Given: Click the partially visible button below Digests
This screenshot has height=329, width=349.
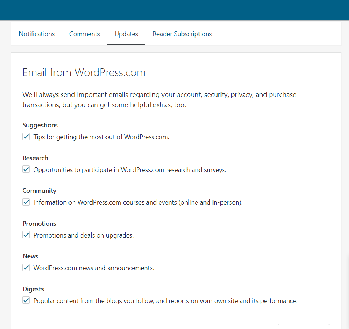Looking at the screenshot, I should pos(304,326).
